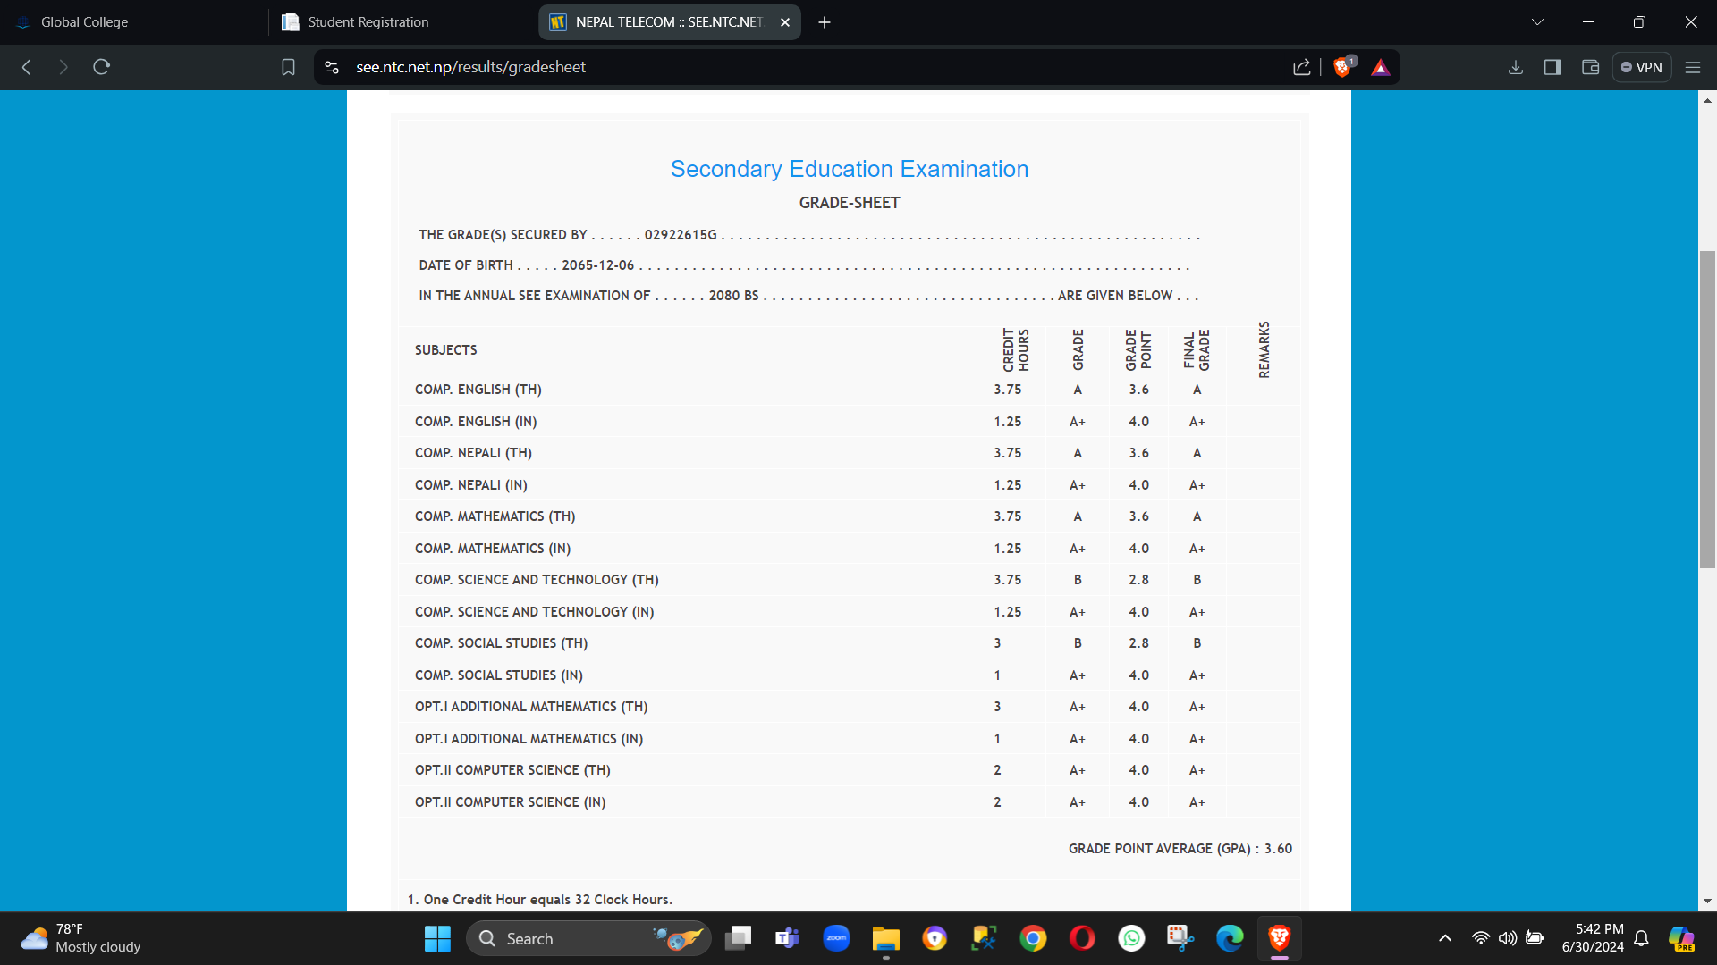Image resolution: width=1717 pixels, height=965 pixels.
Task: Switch to the Global College tab
Action: click(x=134, y=22)
